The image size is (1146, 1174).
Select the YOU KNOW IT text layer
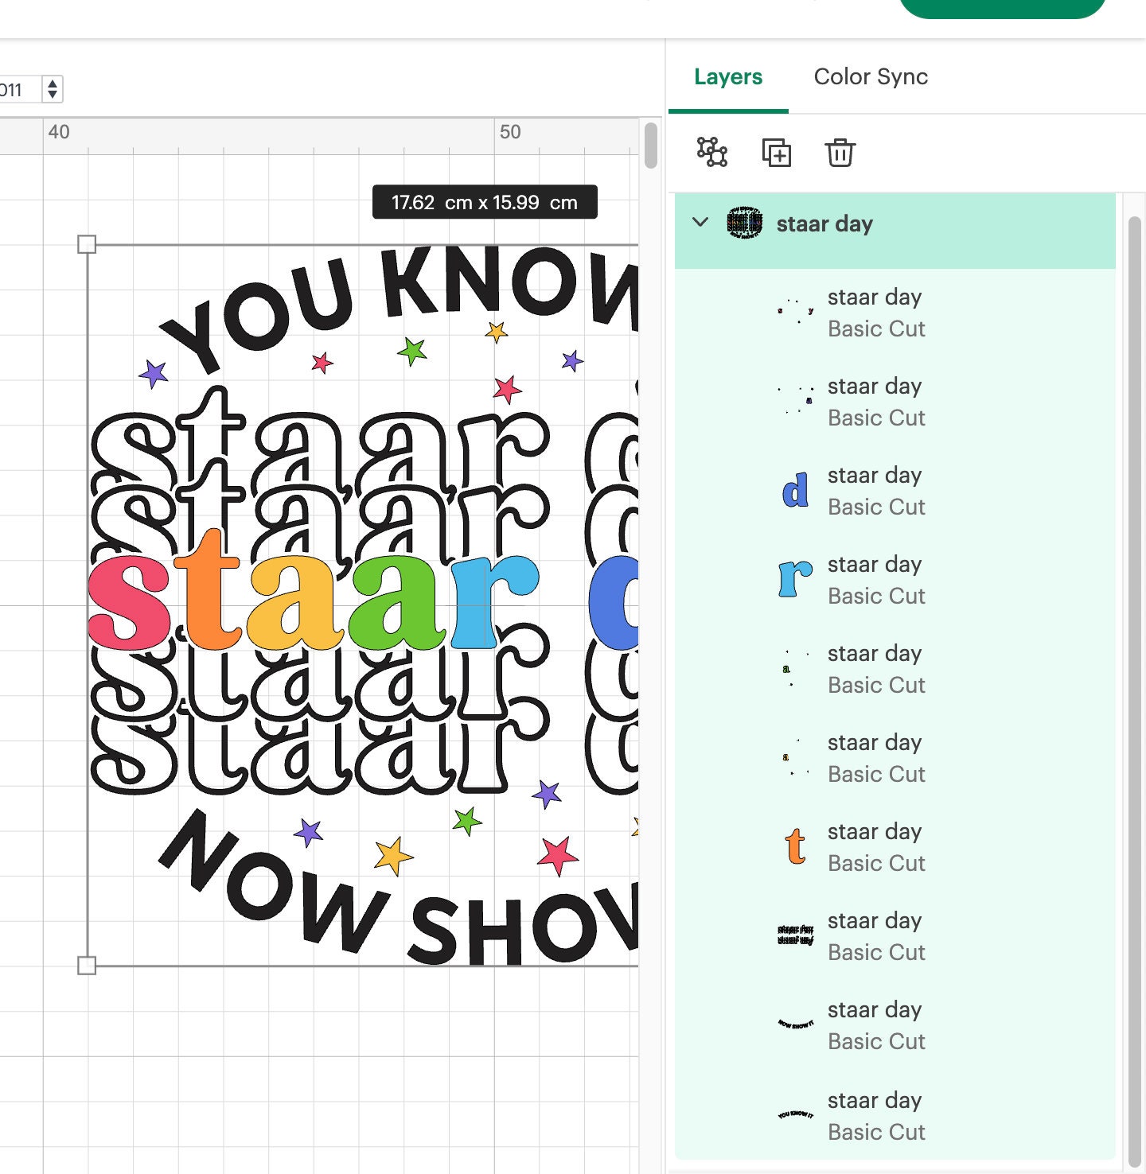pyautogui.click(x=874, y=1116)
